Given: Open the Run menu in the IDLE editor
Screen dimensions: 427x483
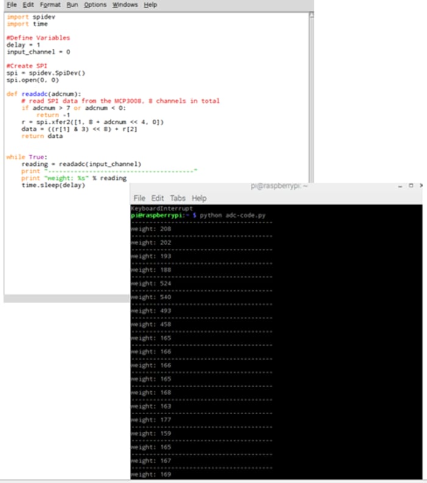Looking at the screenshot, I should (x=73, y=5).
